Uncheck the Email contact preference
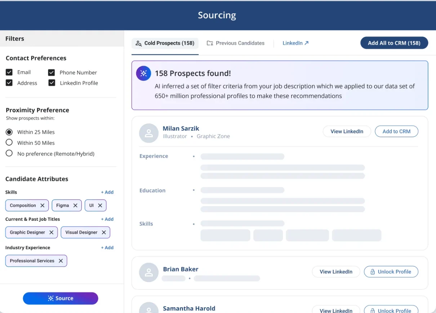Image resolution: width=436 pixels, height=313 pixels. click(x=9, y=72)
